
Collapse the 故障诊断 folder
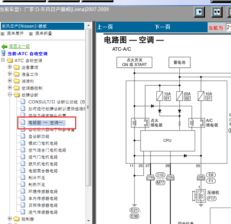tap(10, 95)
